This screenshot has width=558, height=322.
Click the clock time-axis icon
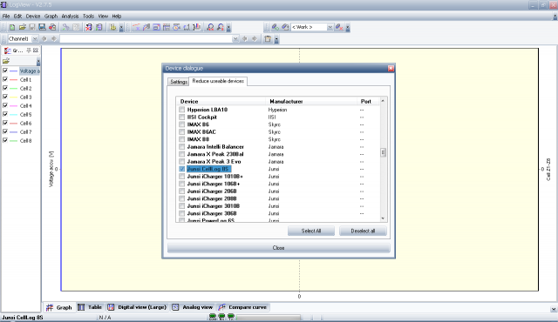[176, 27]
